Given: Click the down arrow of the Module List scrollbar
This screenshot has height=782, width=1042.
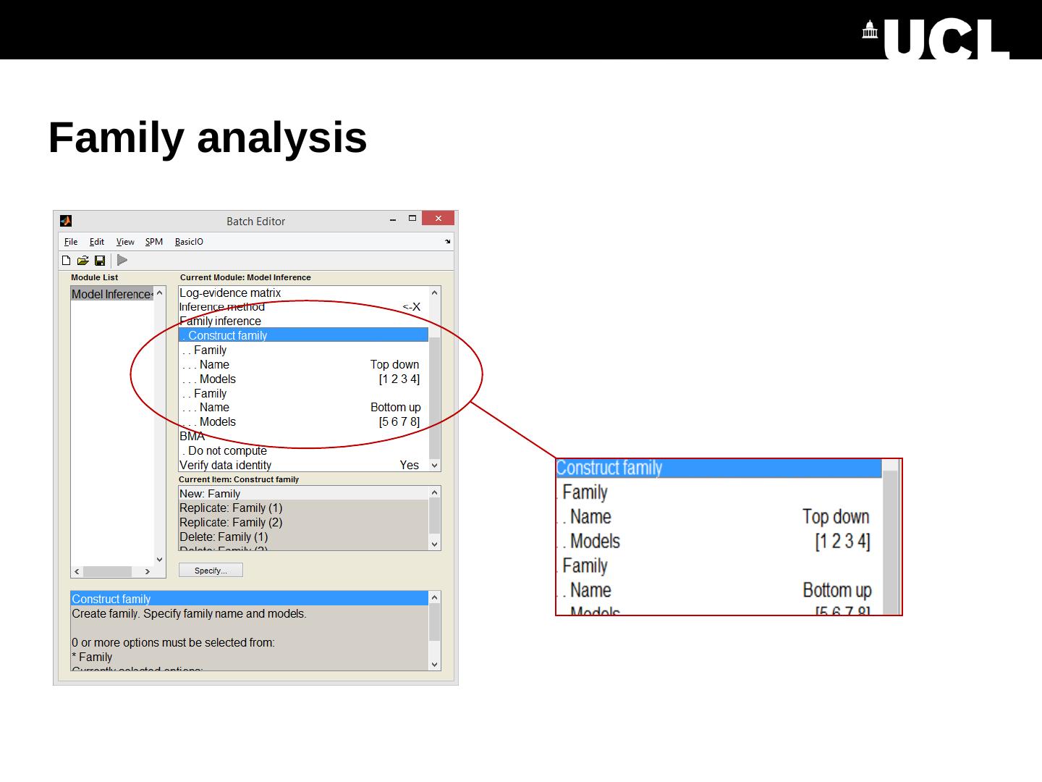Looking at the screenshot, I should click(x=160, y=559).
